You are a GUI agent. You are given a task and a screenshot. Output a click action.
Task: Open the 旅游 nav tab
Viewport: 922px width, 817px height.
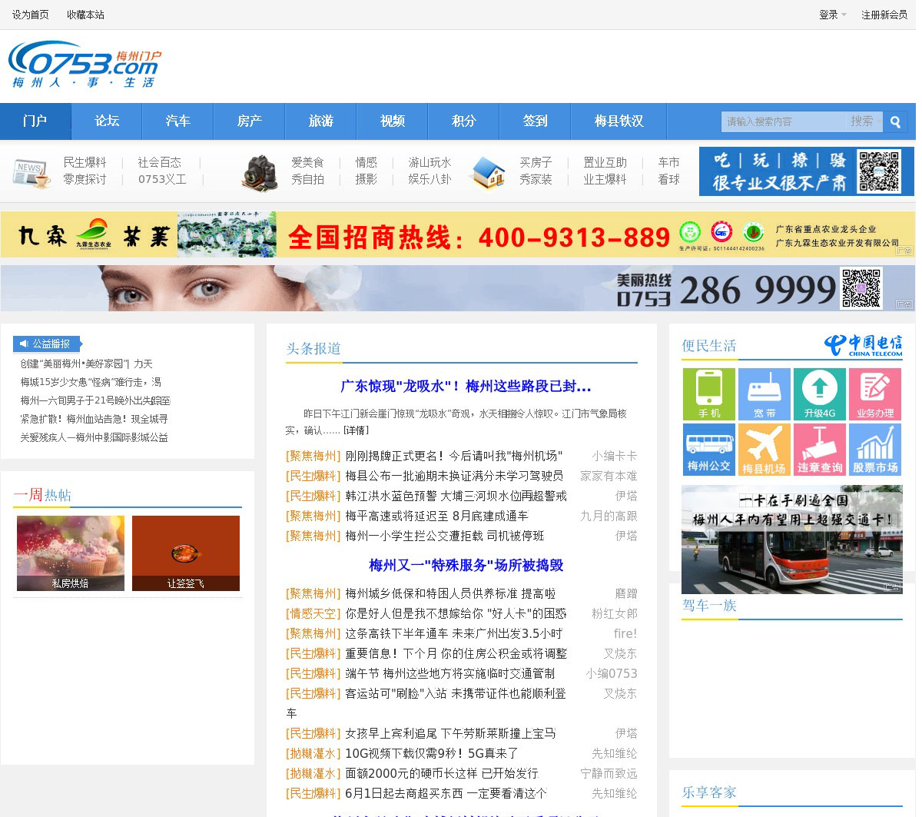point(321,121)
